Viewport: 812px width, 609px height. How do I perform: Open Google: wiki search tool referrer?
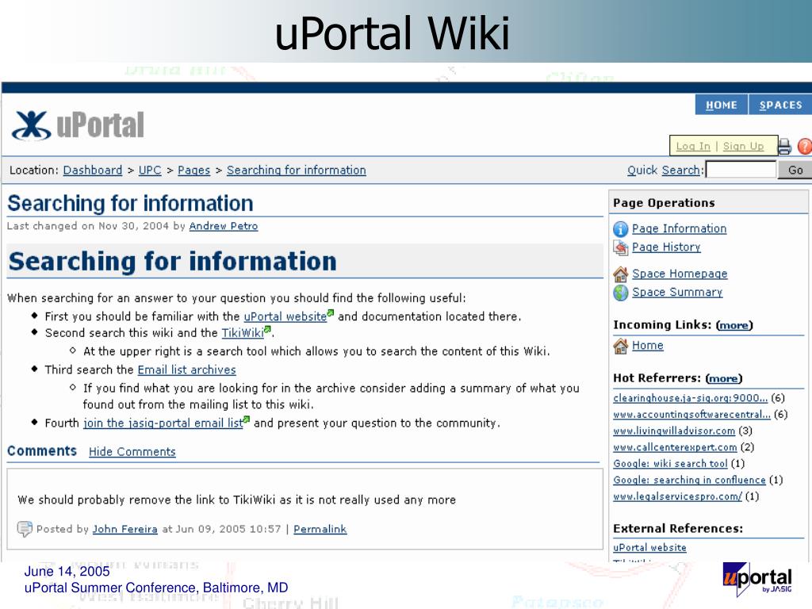670,464
